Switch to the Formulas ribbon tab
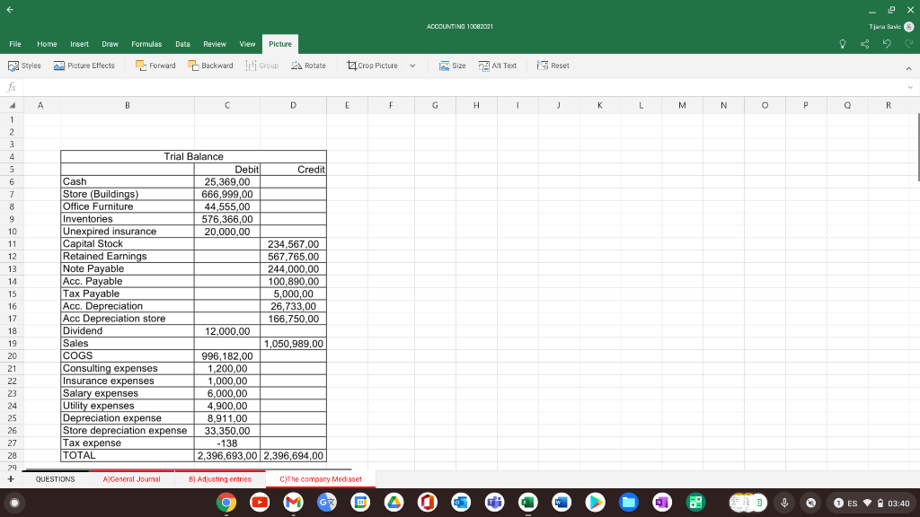Viewport: 920px width, 517px height. (x=146, y=43)
